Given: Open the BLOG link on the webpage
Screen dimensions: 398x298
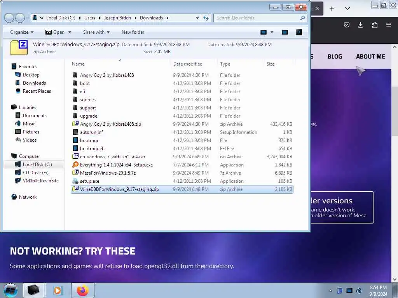Looking at the screenshot, I should (x=335, y=57).
